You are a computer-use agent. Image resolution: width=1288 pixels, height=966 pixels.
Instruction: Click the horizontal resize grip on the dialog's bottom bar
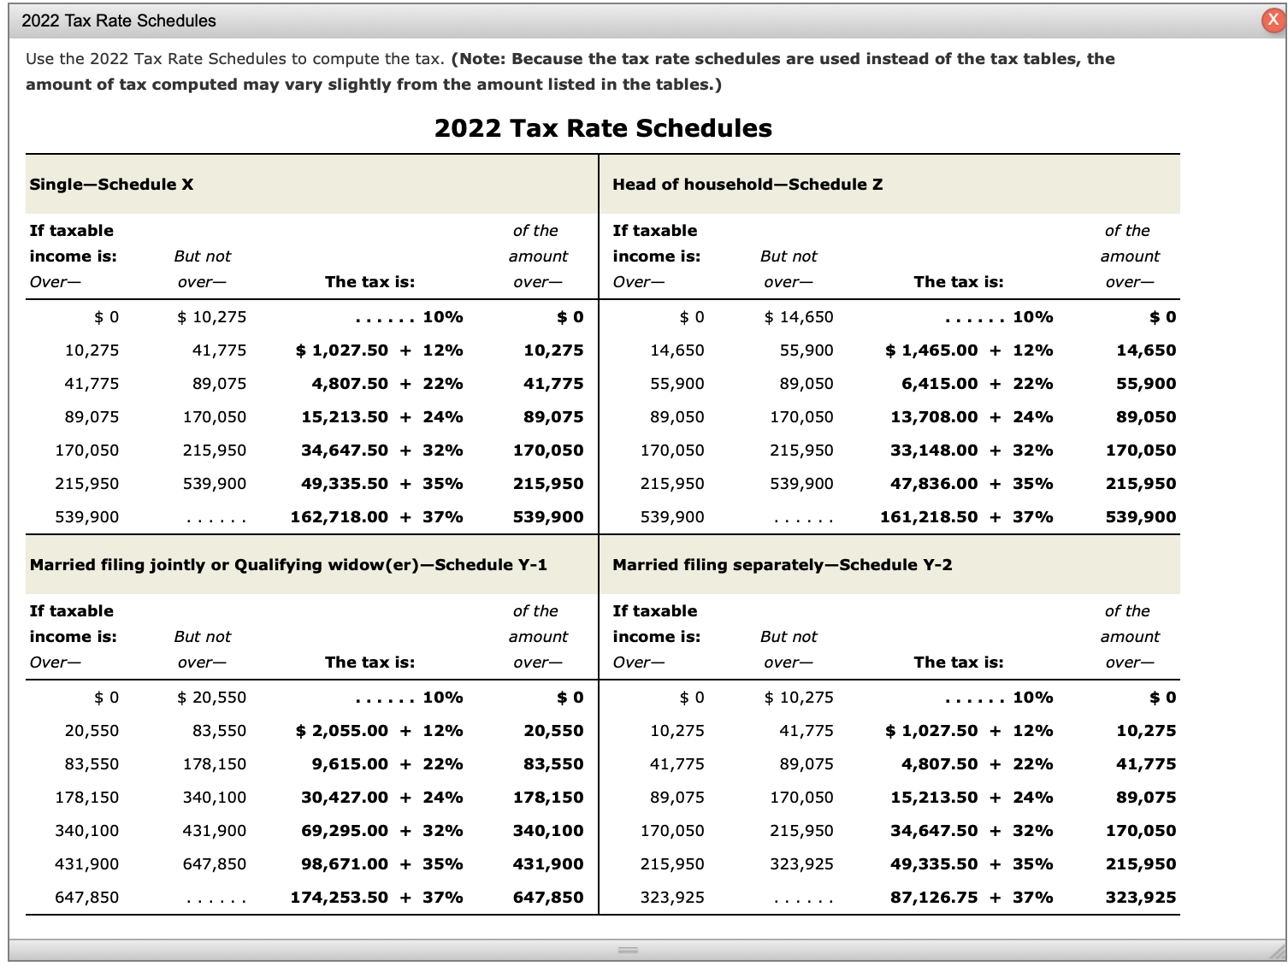[x=629, y=950]
